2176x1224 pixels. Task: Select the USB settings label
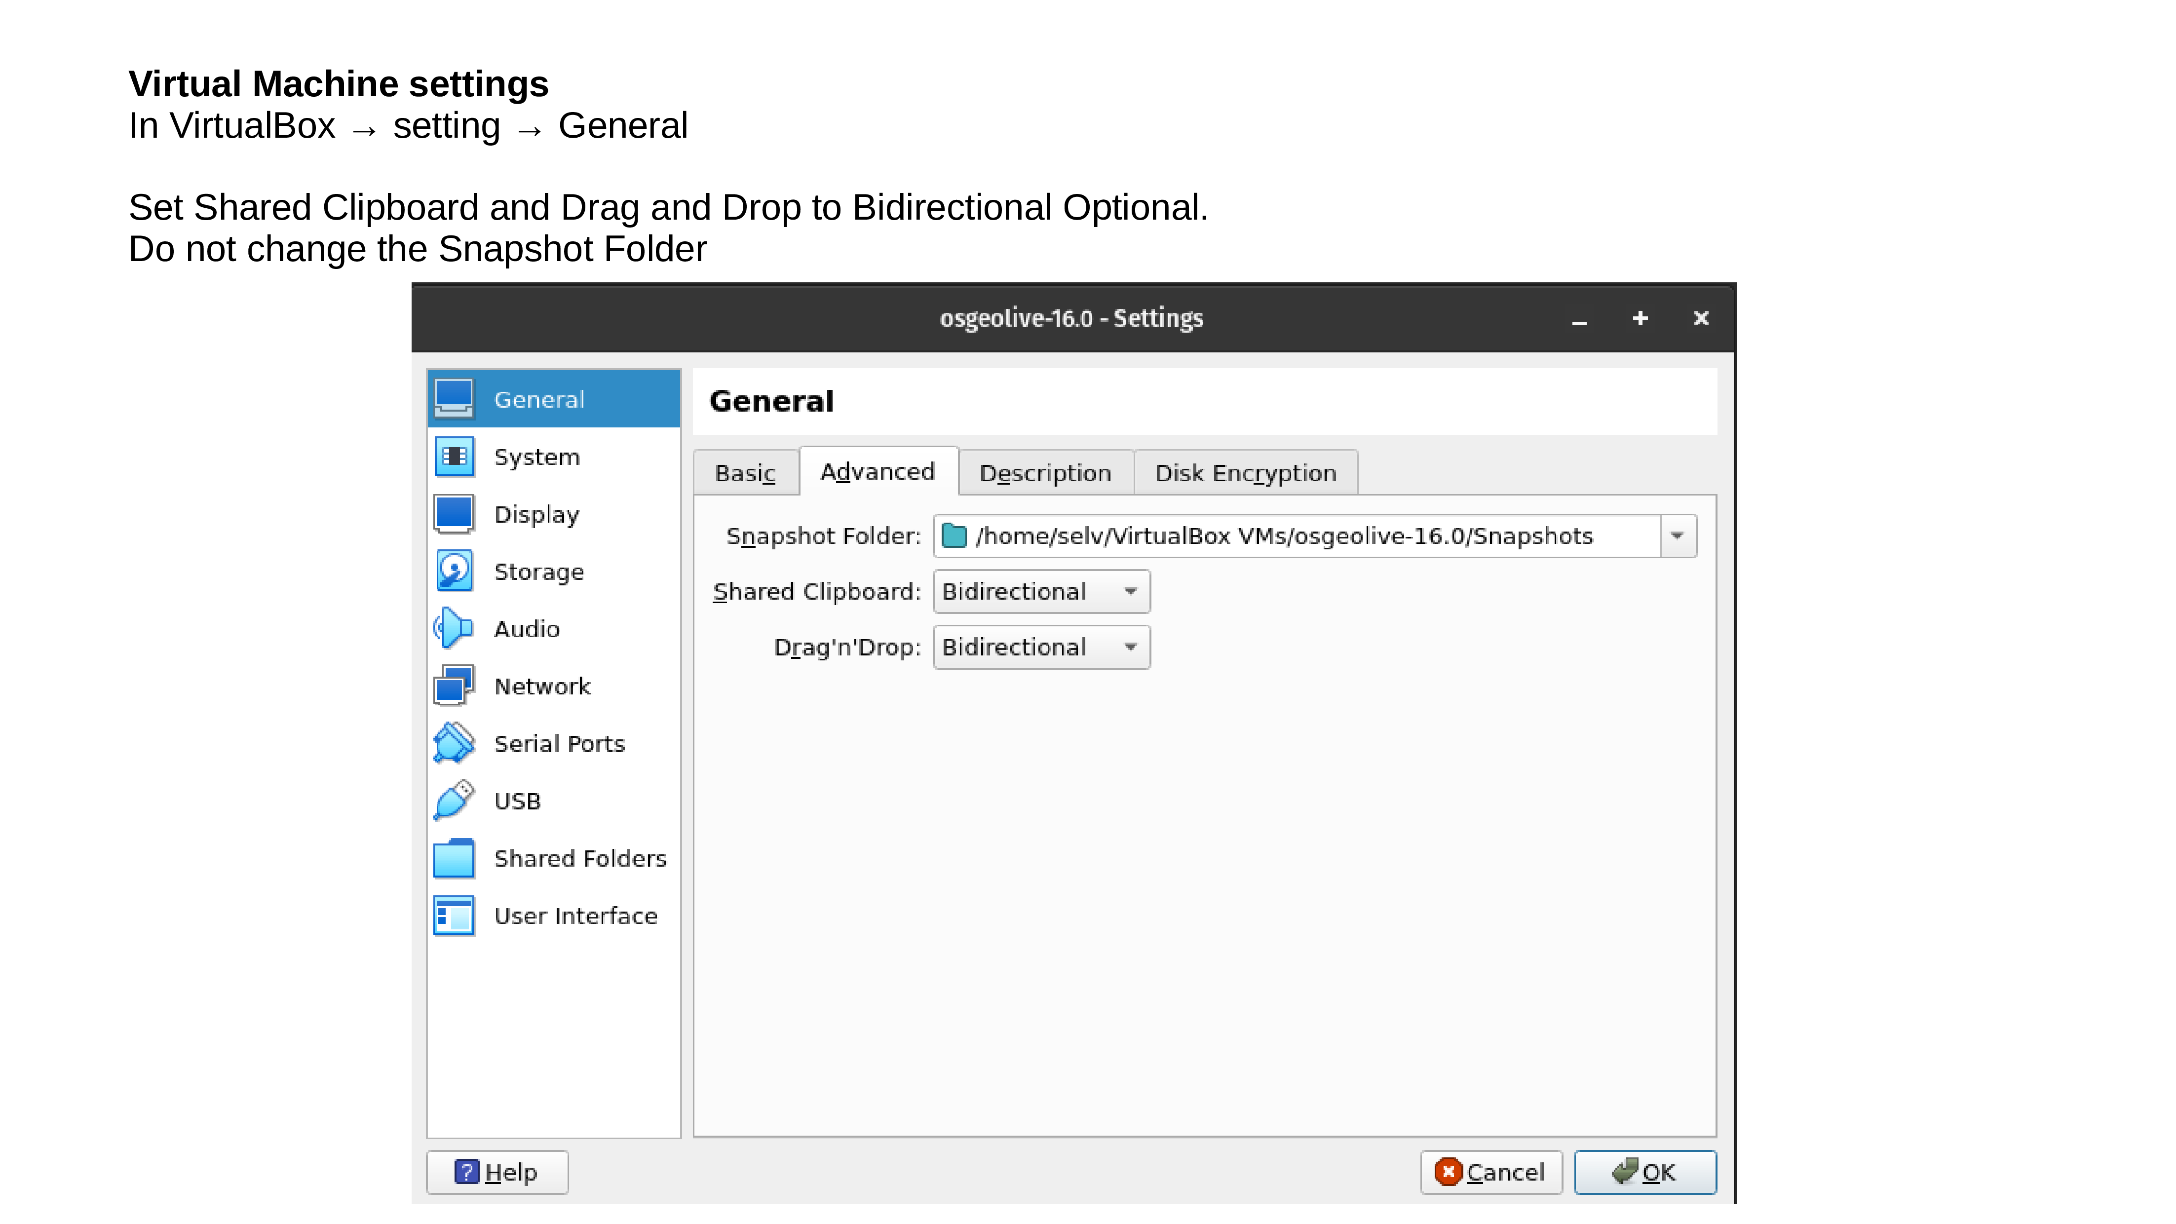click(517, 801)
